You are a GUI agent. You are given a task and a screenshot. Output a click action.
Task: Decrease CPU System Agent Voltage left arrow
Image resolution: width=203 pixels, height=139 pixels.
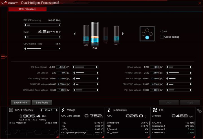pyautogui.click(x=74, y=90)
